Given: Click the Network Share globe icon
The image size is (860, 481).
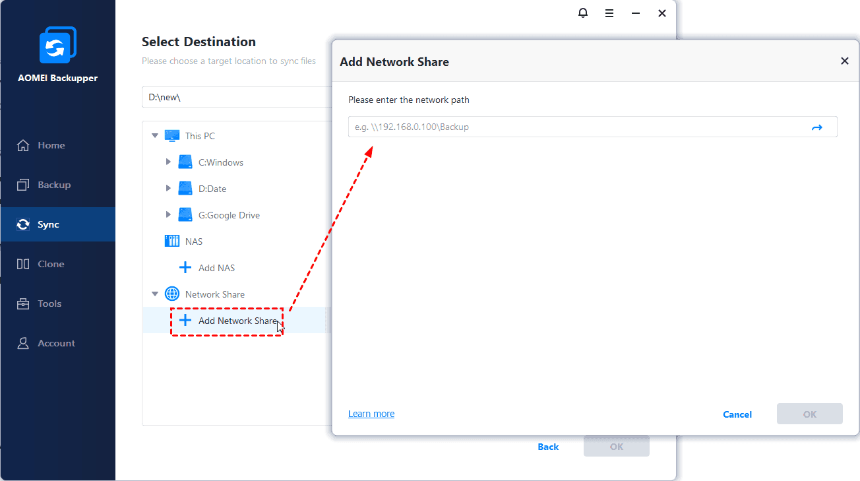Looking at the screenshot, I should 172,294.
